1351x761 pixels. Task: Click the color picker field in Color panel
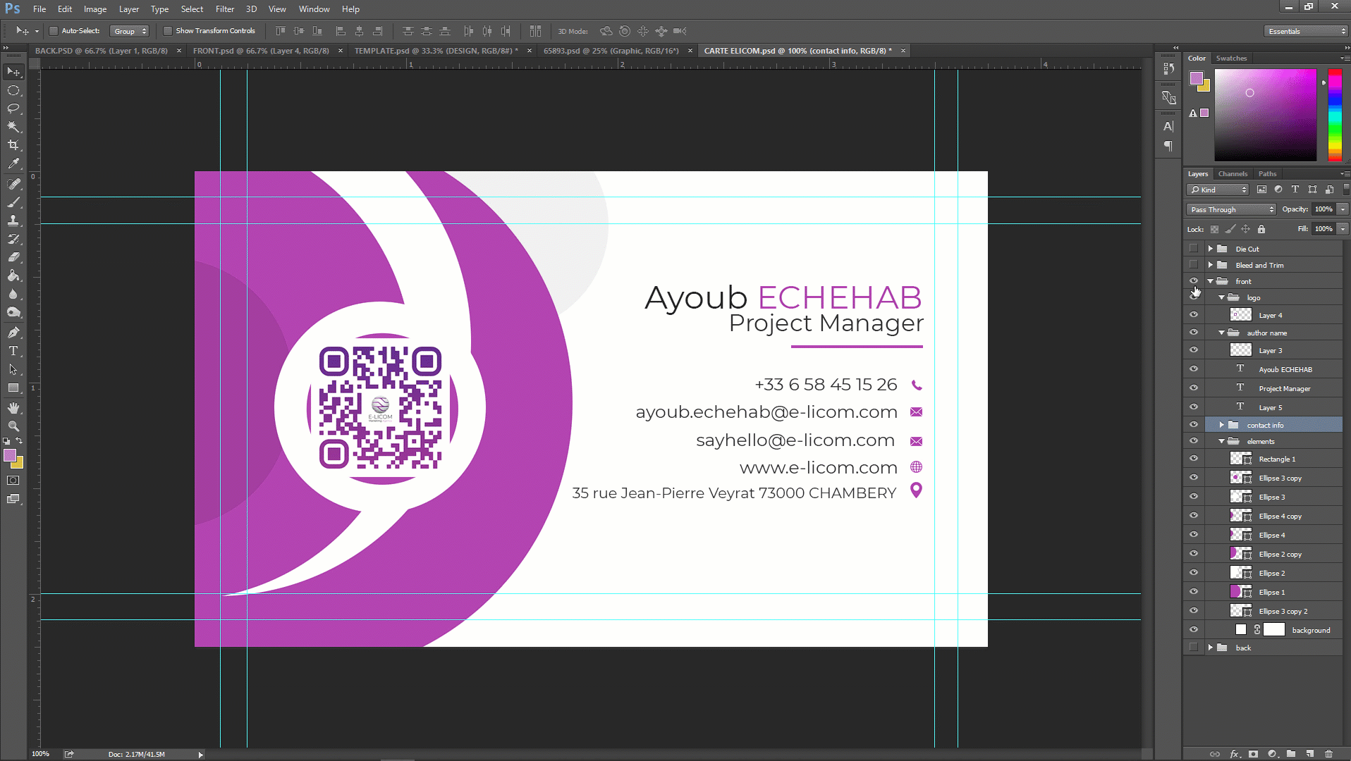pos(1265,115)
